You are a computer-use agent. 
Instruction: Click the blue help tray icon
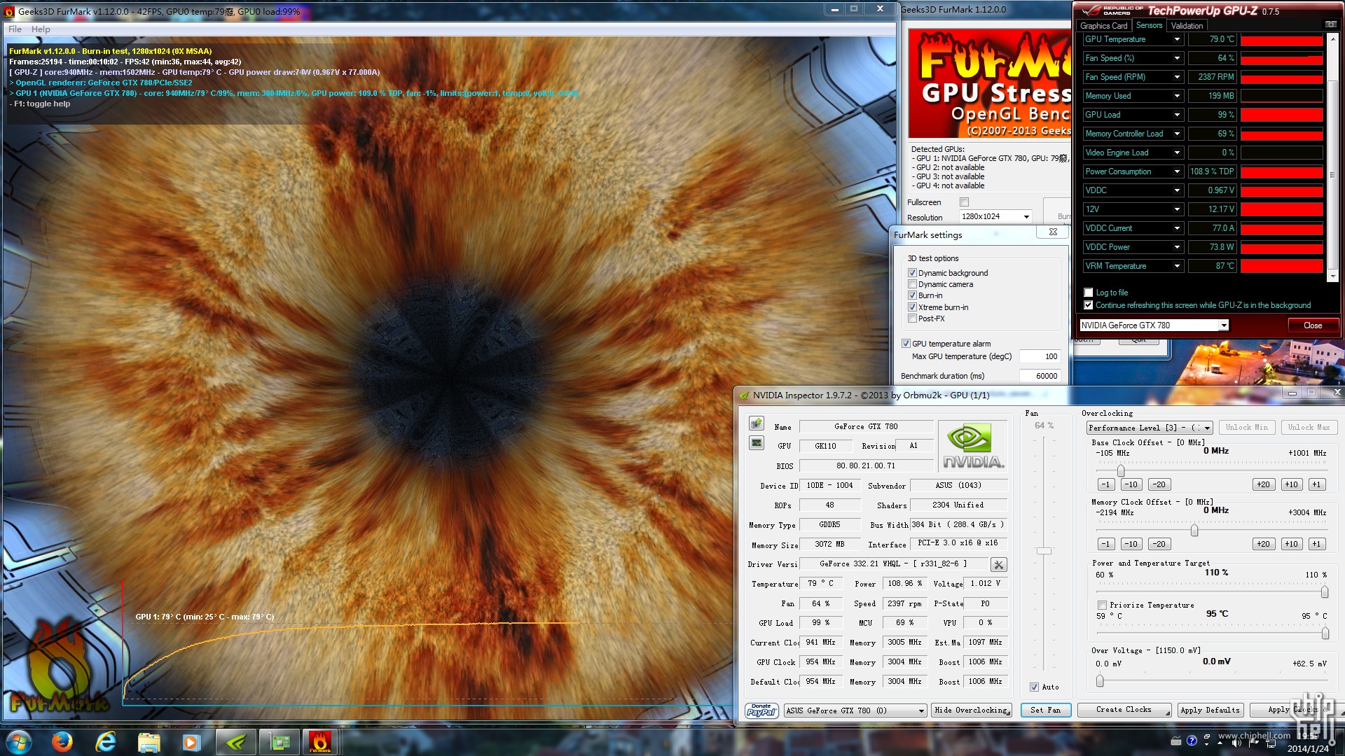[x=1192, y=741]
